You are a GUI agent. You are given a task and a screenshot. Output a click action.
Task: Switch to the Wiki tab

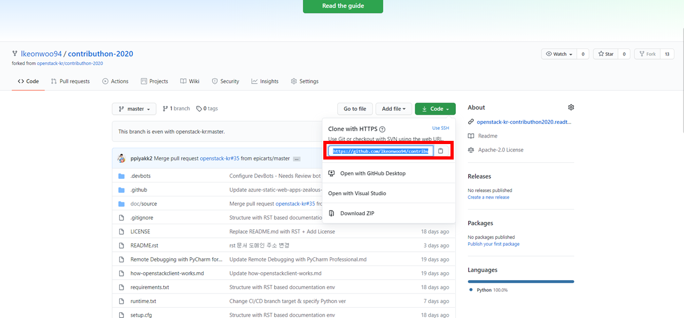pos(190,81)
